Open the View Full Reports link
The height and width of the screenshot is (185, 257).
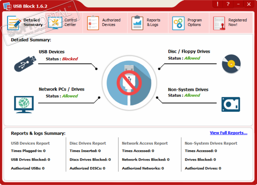(x=228, y=133)
